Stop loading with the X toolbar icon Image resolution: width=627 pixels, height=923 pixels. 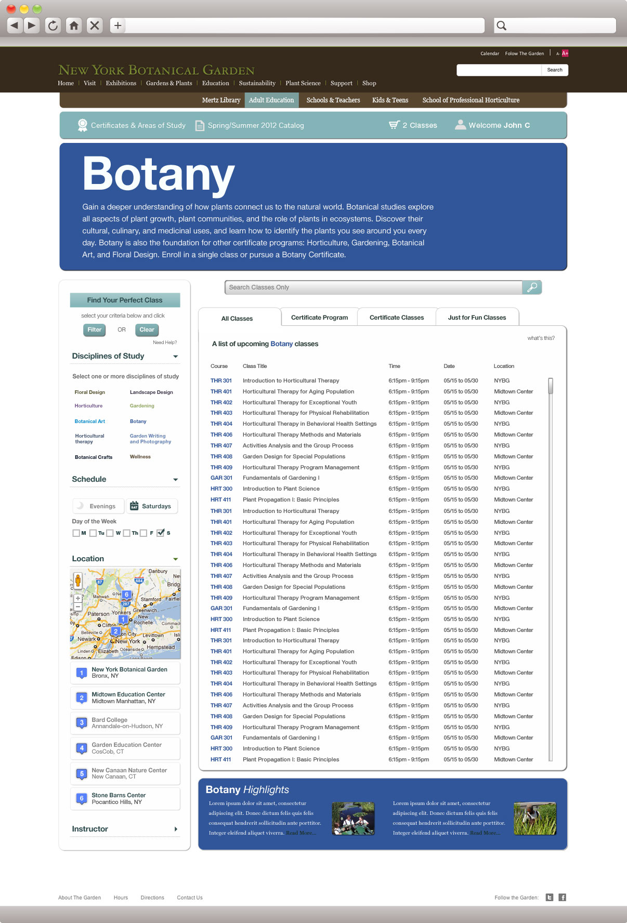(95, 25)
